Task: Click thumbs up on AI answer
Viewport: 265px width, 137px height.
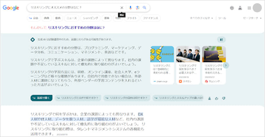Action: [217, 98]
